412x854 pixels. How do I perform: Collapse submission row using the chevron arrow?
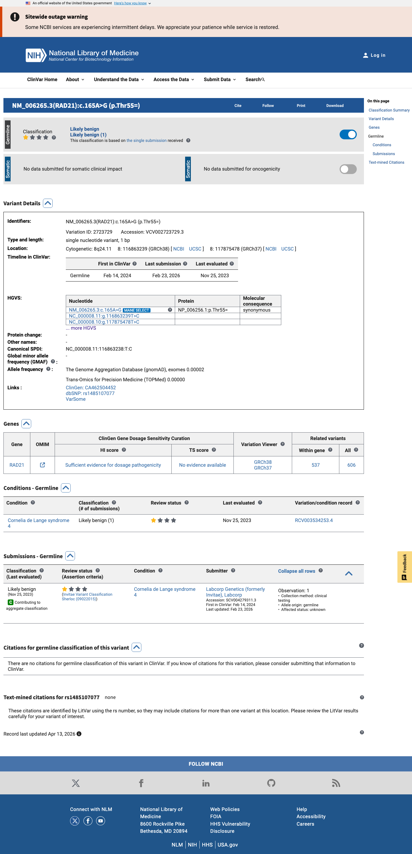[x=349, y=574]
